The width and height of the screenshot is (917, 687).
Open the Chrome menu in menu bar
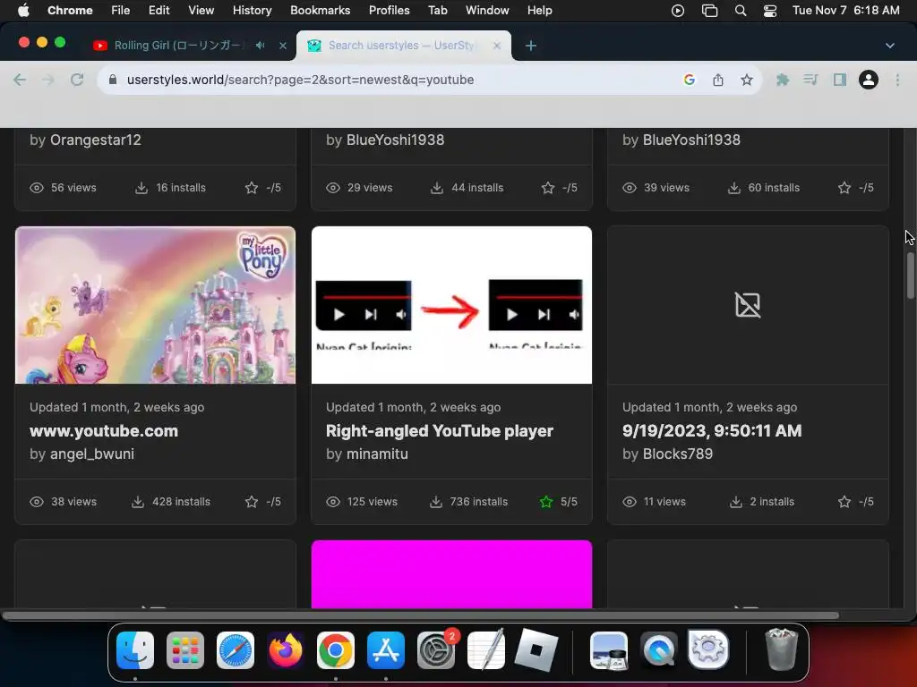[70, 11]
